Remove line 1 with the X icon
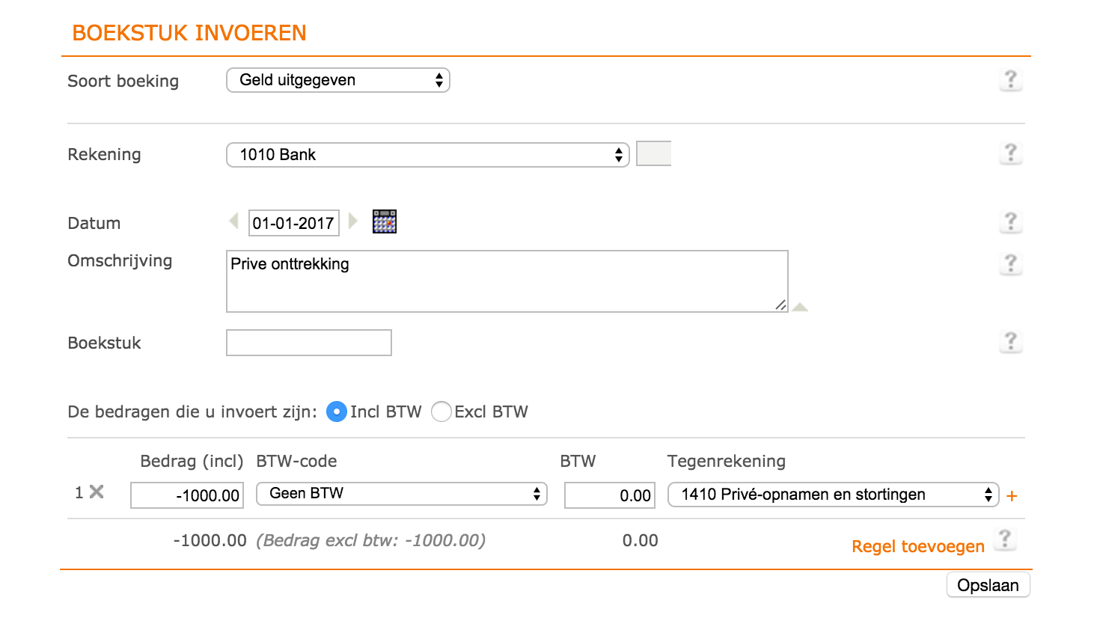1097x621 pixels. pyautogui.click(x=97, y=492)
